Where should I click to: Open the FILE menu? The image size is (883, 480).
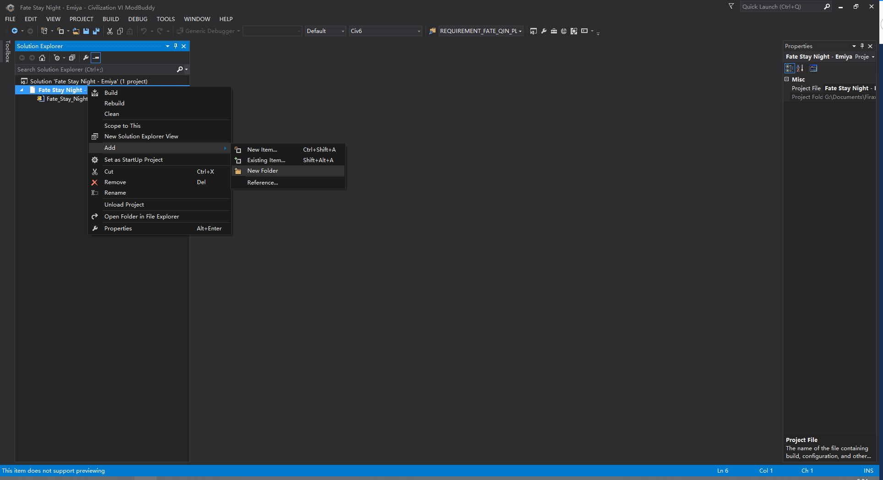10,19
